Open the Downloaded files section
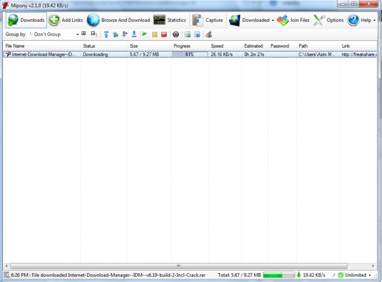This screenshot has height=282, width=382. coord(249,20)
